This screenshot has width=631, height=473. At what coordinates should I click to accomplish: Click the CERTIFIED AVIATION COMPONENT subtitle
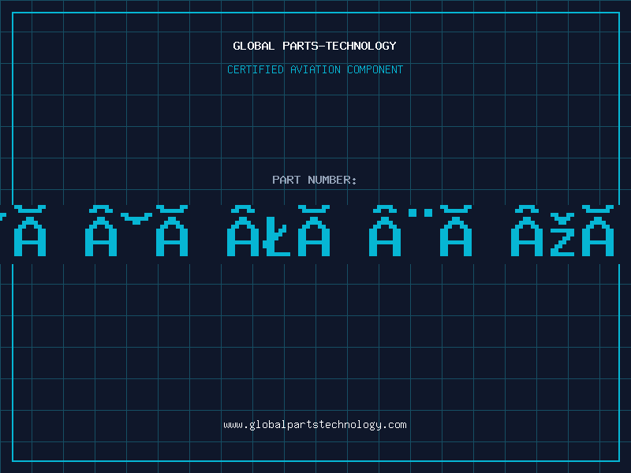315,69
